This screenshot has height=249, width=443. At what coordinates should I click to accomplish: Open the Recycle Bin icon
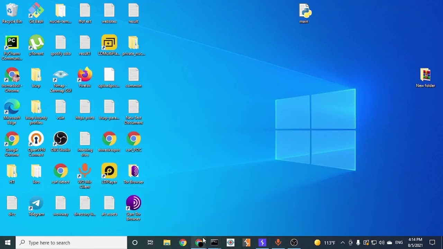point(12,14)
